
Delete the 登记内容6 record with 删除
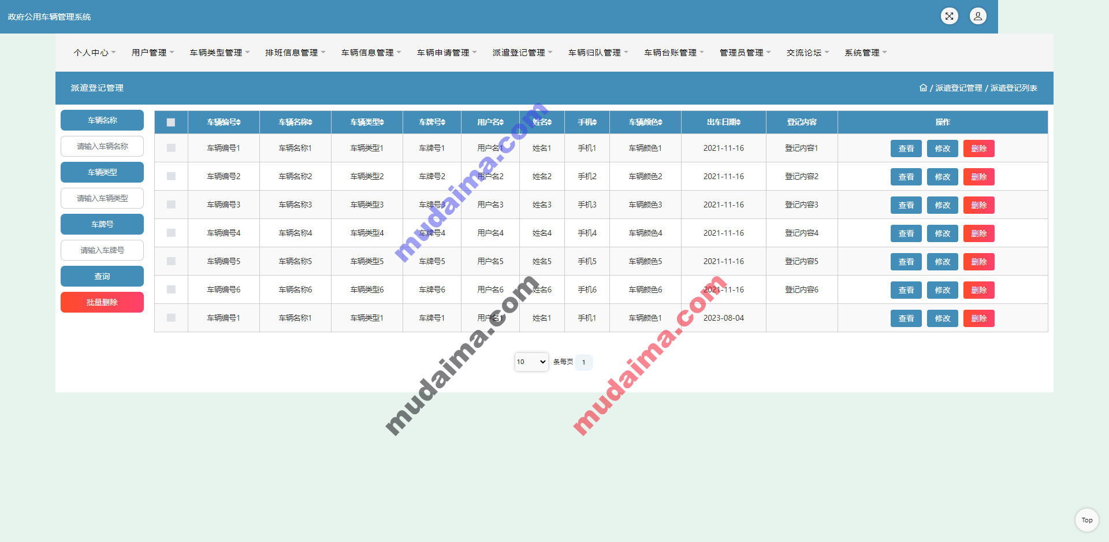[979, 290]
